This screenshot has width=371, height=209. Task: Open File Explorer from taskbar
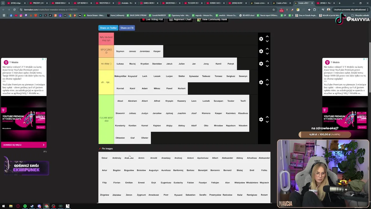[11, 206]
